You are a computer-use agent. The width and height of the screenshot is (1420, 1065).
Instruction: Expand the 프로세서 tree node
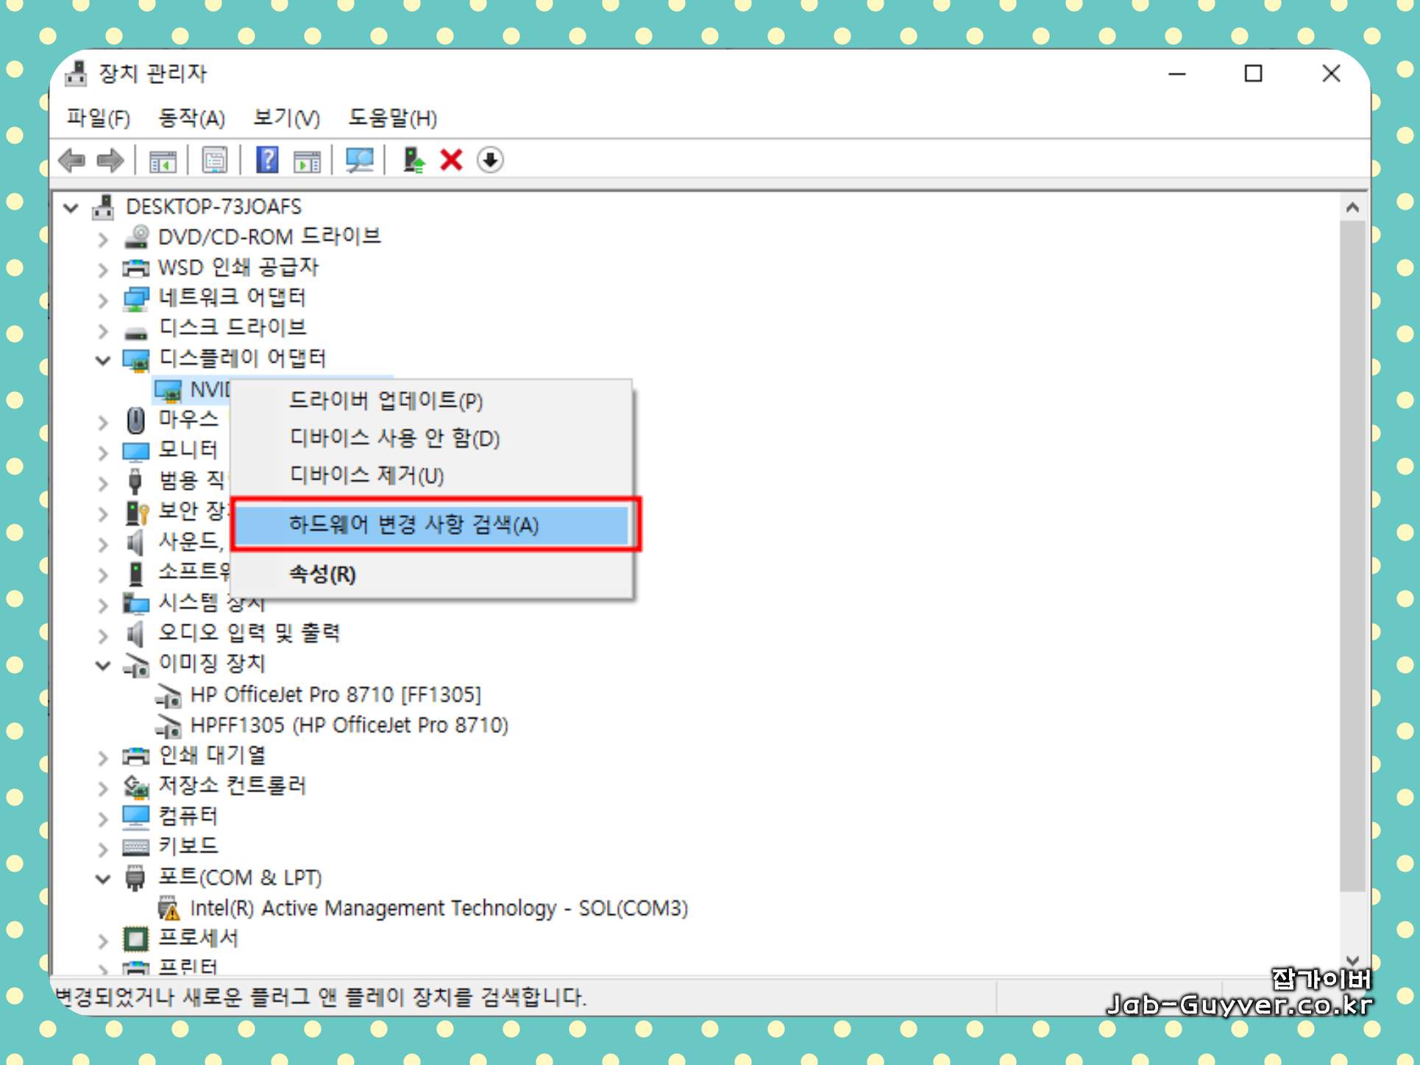[x=103, y=939]
